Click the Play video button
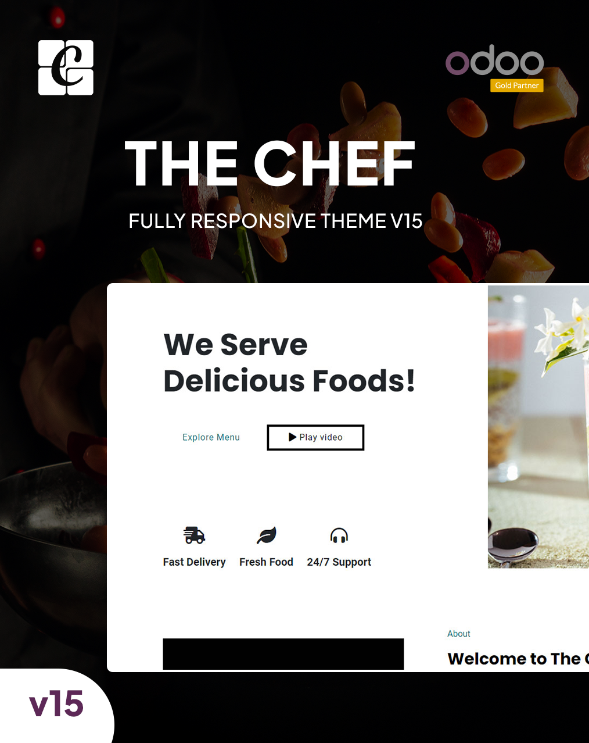The image size is (589, 743). pos(315,437)
